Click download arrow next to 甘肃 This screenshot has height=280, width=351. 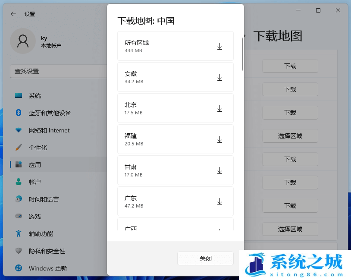(x=219, y=170)
